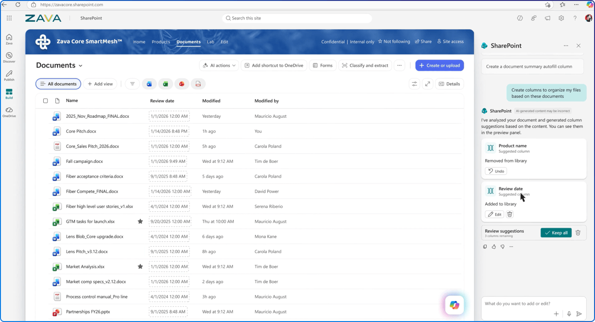Click the Search this site field
The image size is (595, 322).
point(297,18)
